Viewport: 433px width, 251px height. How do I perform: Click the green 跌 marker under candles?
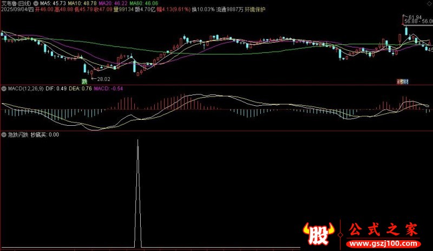84,82
